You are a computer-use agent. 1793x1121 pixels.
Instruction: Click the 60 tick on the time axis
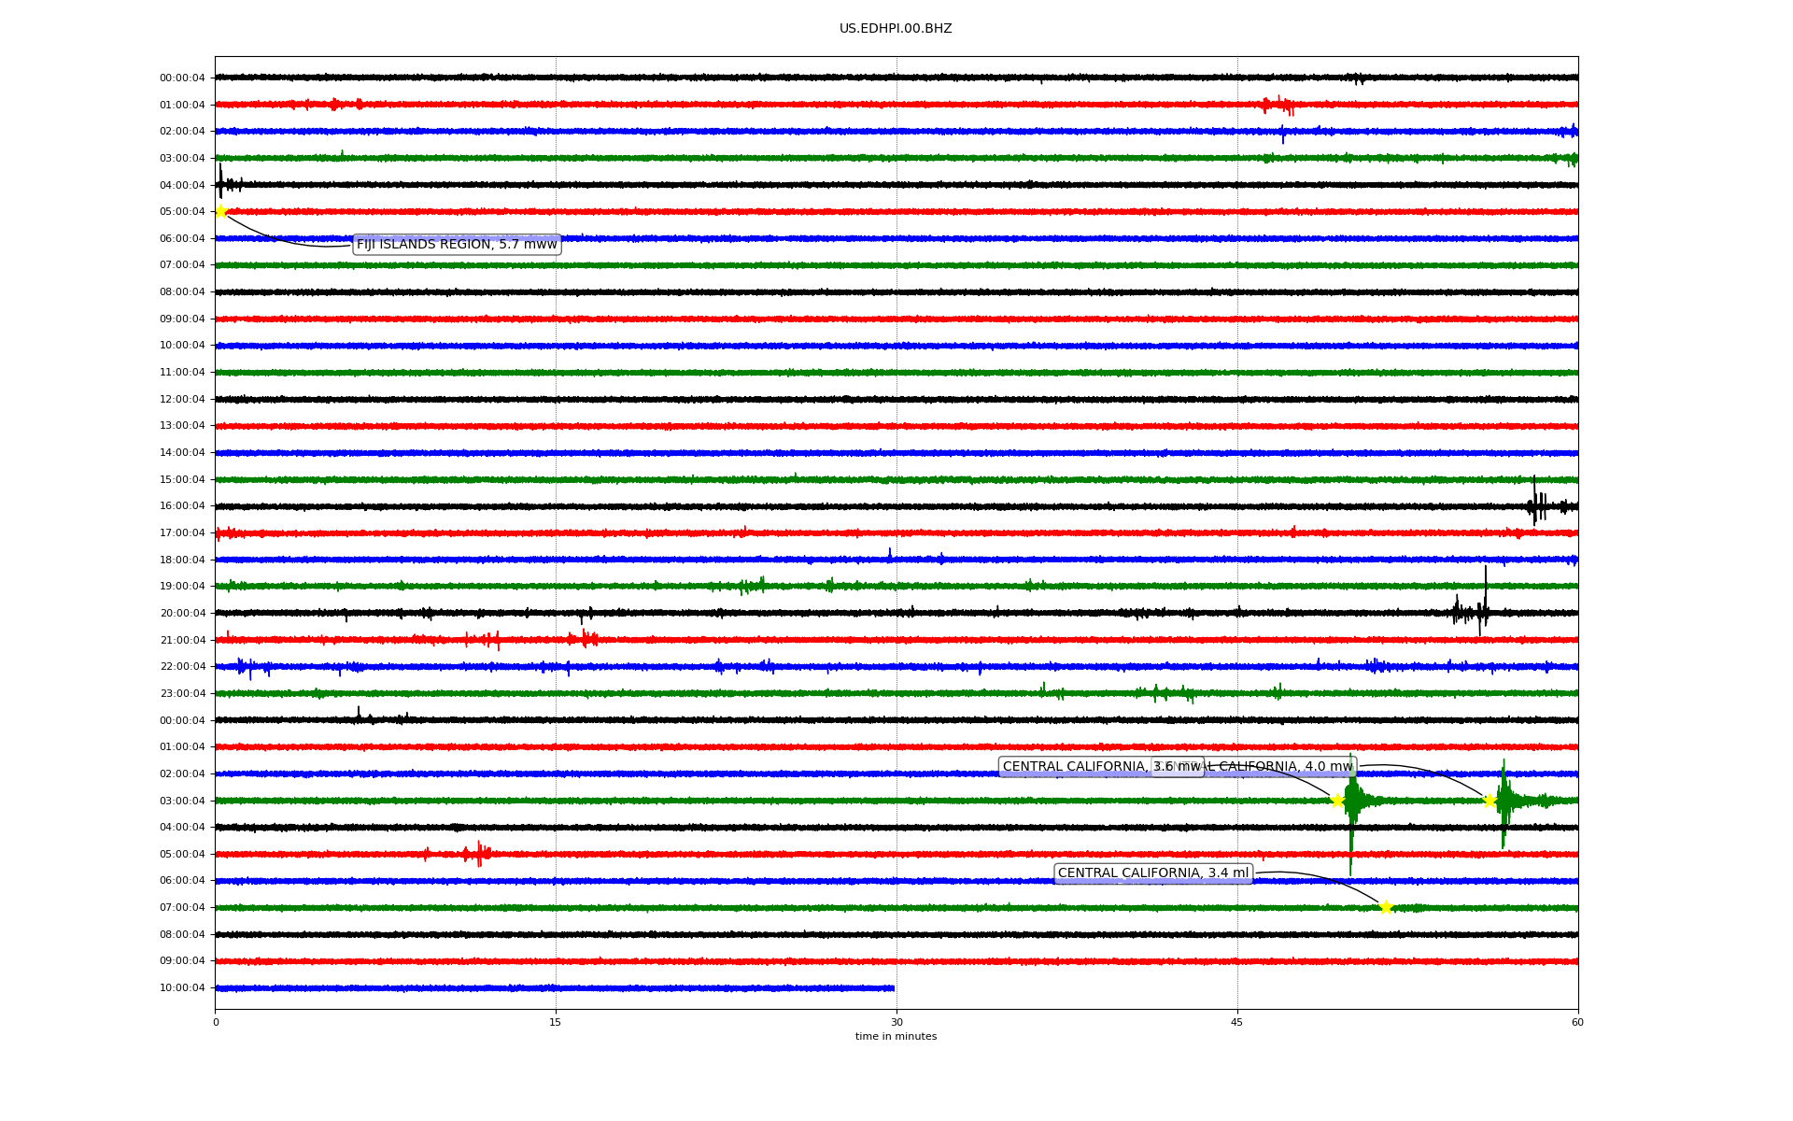pos(1577,1022)
